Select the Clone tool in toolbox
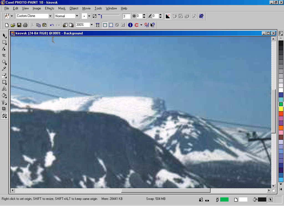Screen dimensions: 284x206 (4, 115)
